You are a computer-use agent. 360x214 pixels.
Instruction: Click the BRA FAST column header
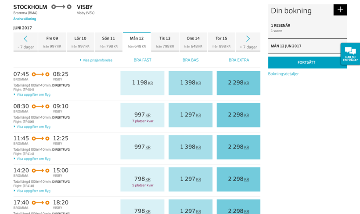coord(142,60)
